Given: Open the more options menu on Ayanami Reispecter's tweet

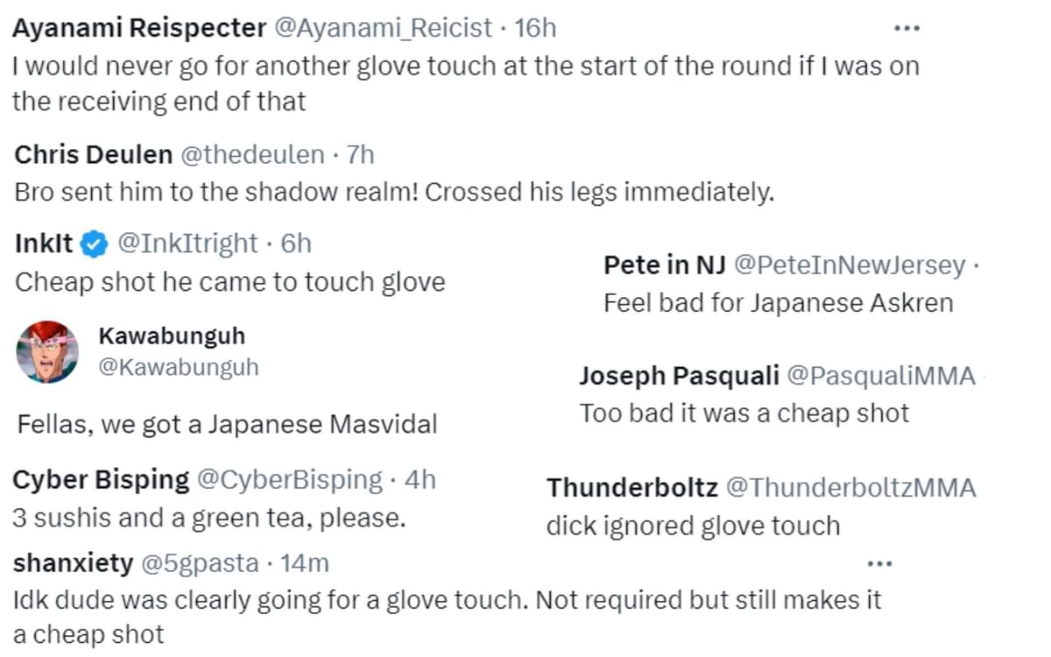Looking at the screenshot, I should coord(906,26).
